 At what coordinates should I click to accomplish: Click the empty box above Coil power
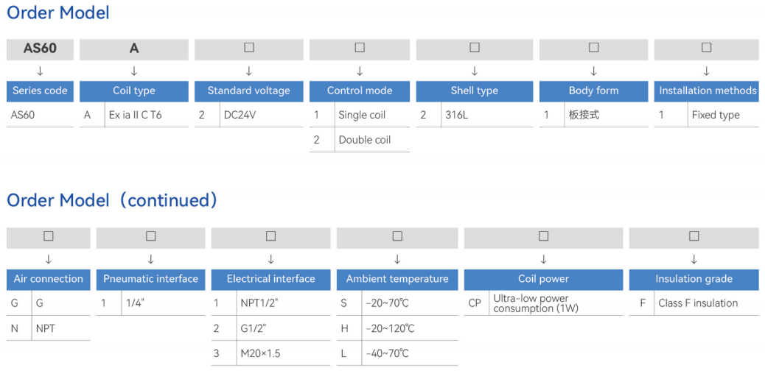point(543,236)
